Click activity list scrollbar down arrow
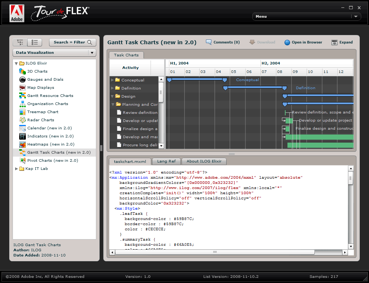Screen dimensions: 369x283 tap(161, 146)
